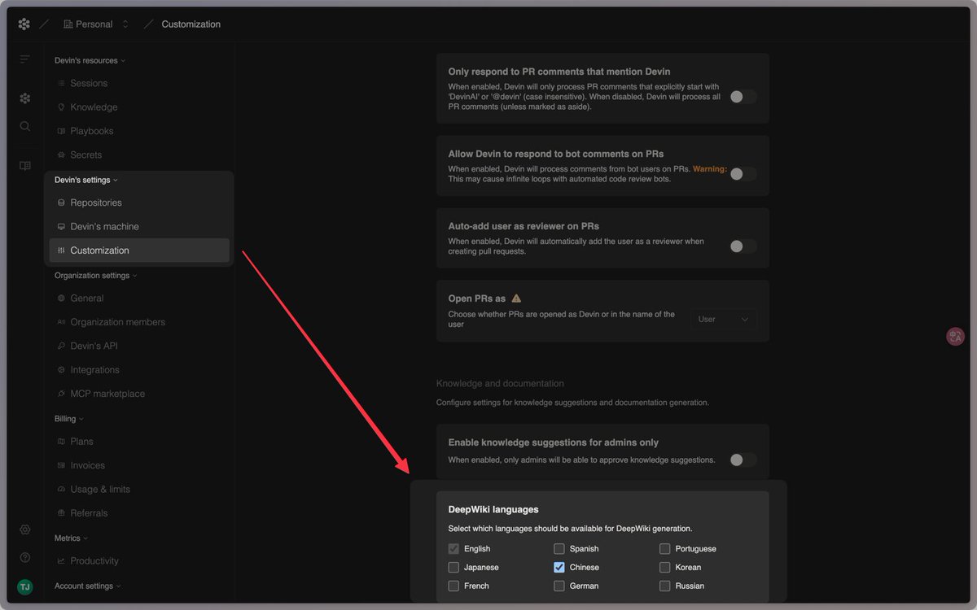Check the Russian language checkbox
Viewport: 977px width, 610px height.
665,586
